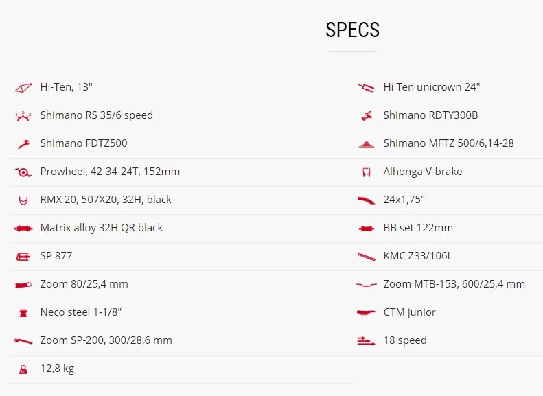Image resolution: width=543 pixels, height=396 pixels.
Task: Click the crankset icon beside Prowheel 42-34-24T
Action: (23, 172)
